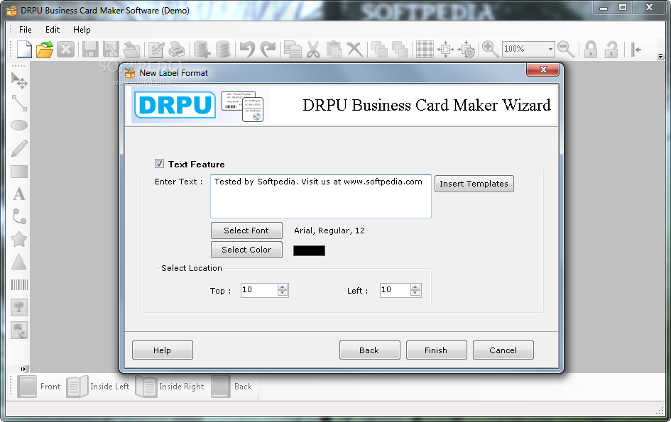Screen dimensions: 671x422
Task: Increase the Left location value
Action: tap(415, 287)
